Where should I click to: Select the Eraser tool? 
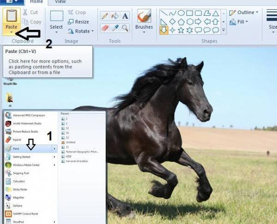[x=105, y=28]
